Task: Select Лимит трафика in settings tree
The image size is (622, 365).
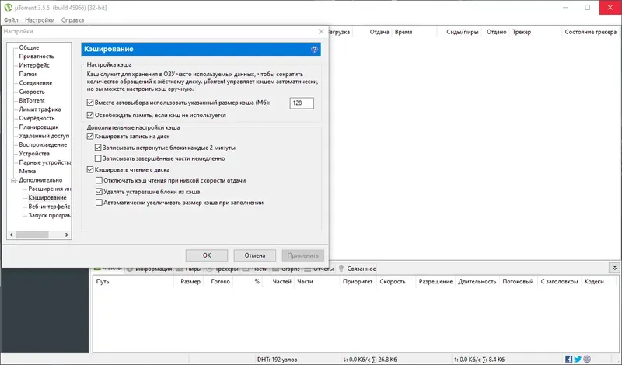Action: coord(40,109)
